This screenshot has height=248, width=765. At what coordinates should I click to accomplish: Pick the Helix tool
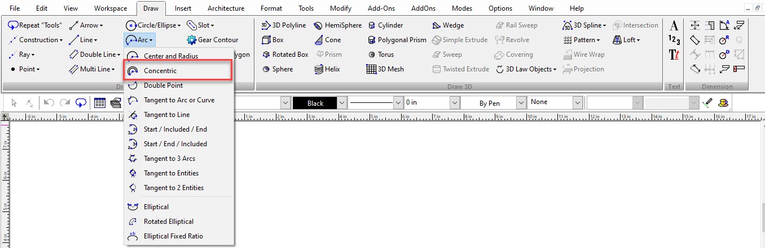click(327, 69)
